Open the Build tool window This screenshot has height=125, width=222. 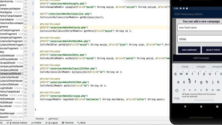coord(82,123)
